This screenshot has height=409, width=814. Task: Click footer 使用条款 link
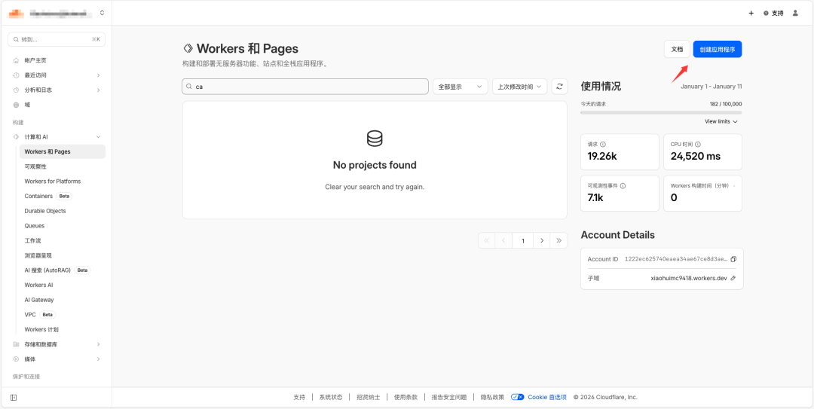[x=406, y=397]
